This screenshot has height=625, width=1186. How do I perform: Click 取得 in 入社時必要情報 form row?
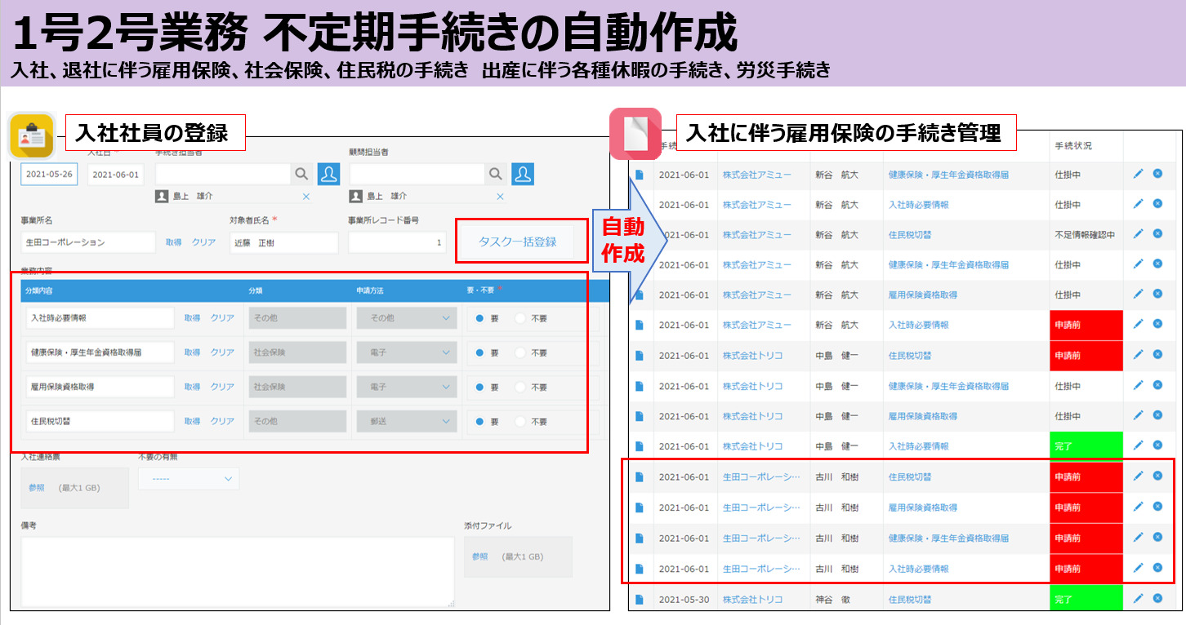(192, 318)
